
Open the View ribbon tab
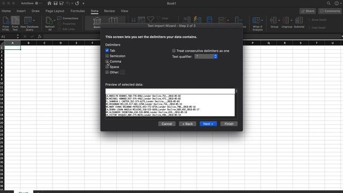124,11
